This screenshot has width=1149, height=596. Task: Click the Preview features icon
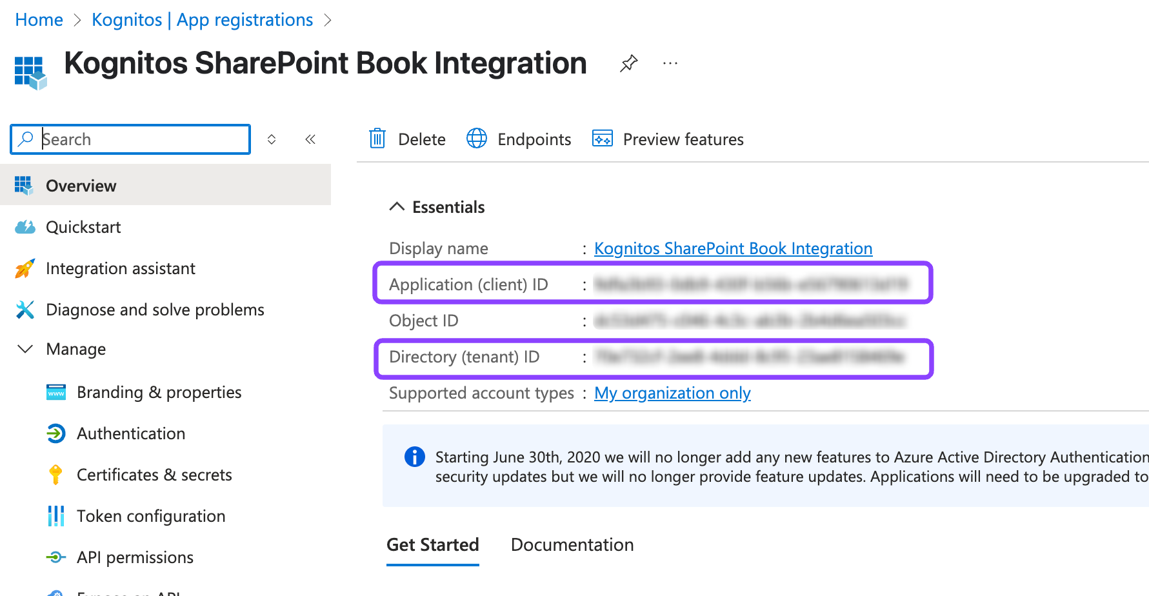(603, 139)
